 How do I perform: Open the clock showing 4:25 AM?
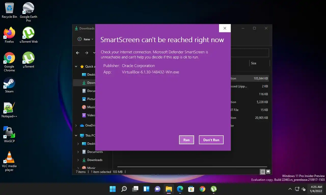tap(316, 189)
